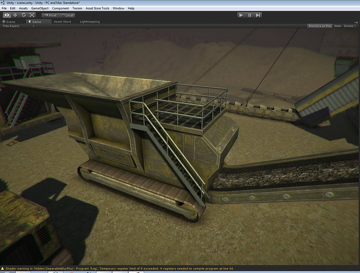This screenshot has width=360, height=273.
Task: Select the Hand (view) tool
Action: 7,15
